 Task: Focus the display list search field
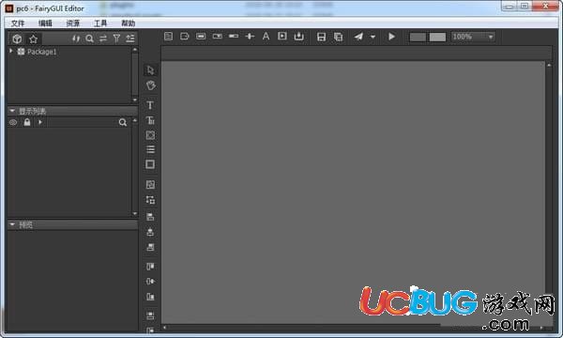[x=83, y=122]
